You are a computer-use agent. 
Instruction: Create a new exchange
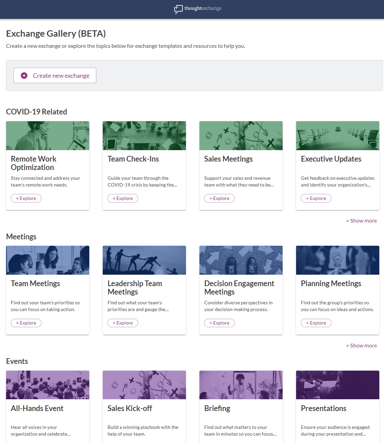click(x=55, y=75)
